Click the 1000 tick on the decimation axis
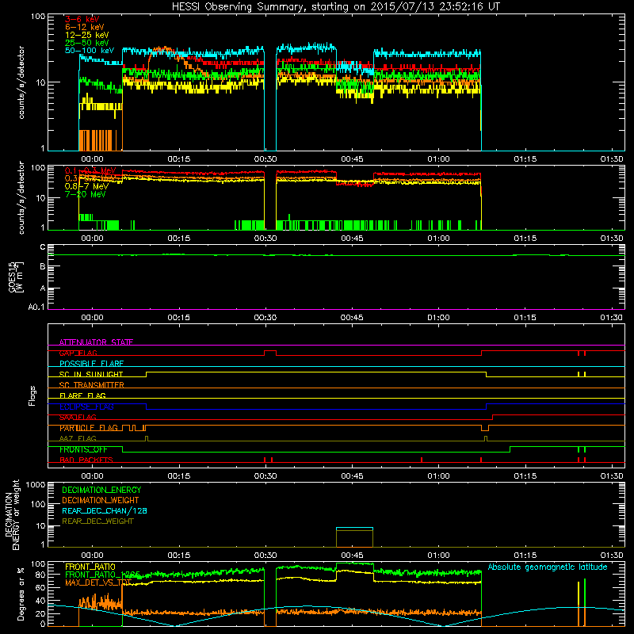Screen dimensions: 634x634 [36, 485]
